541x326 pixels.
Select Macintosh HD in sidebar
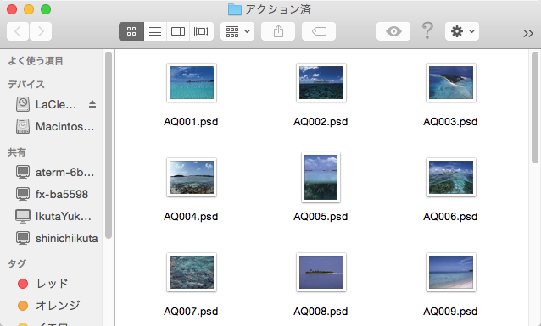pos(55,126)
